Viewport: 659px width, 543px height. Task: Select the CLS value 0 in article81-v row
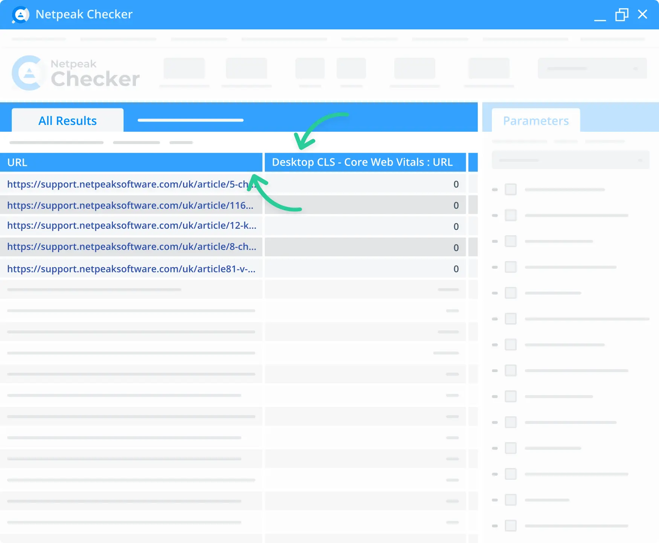(x=456, y=269)
